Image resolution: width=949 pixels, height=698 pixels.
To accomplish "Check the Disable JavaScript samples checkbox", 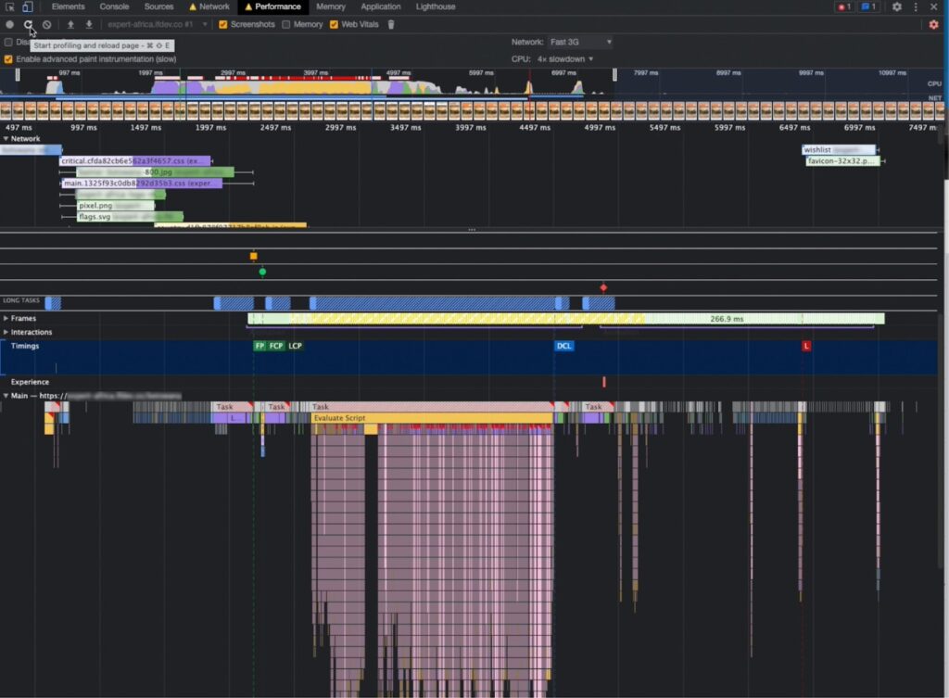I will pyautogui.click(x=8, y=43).
